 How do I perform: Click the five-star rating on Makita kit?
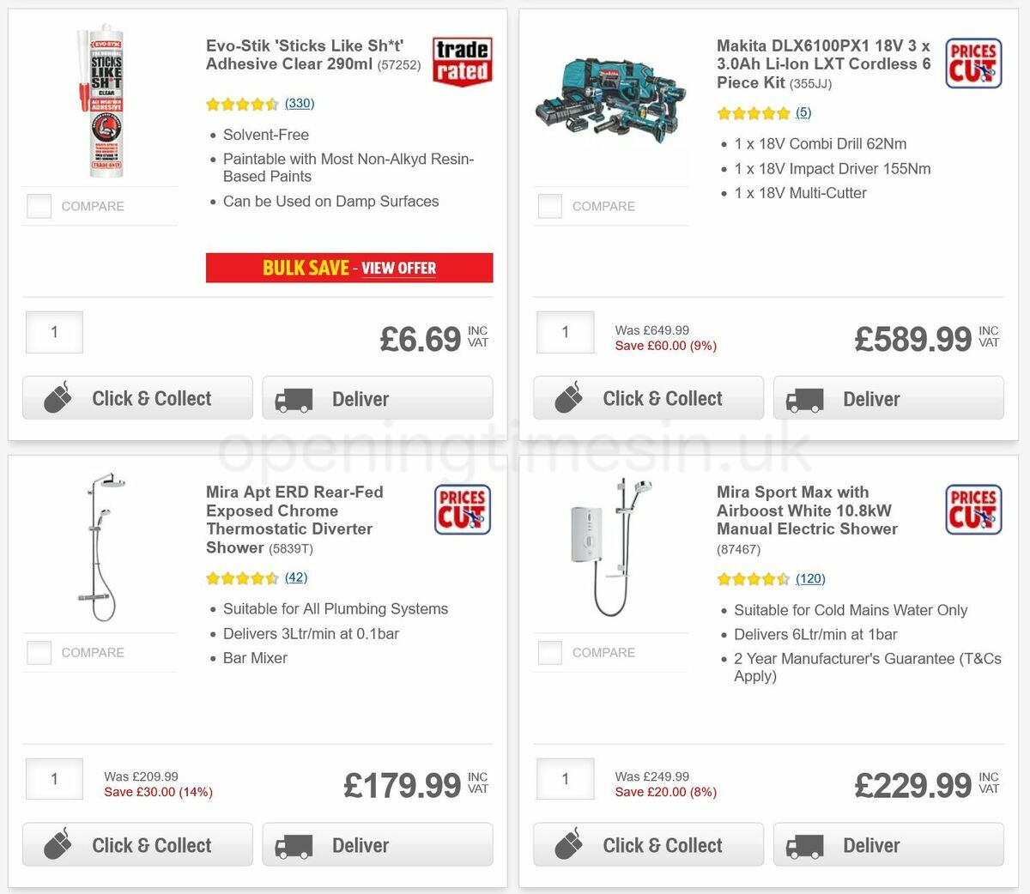[x=754, y=112]
